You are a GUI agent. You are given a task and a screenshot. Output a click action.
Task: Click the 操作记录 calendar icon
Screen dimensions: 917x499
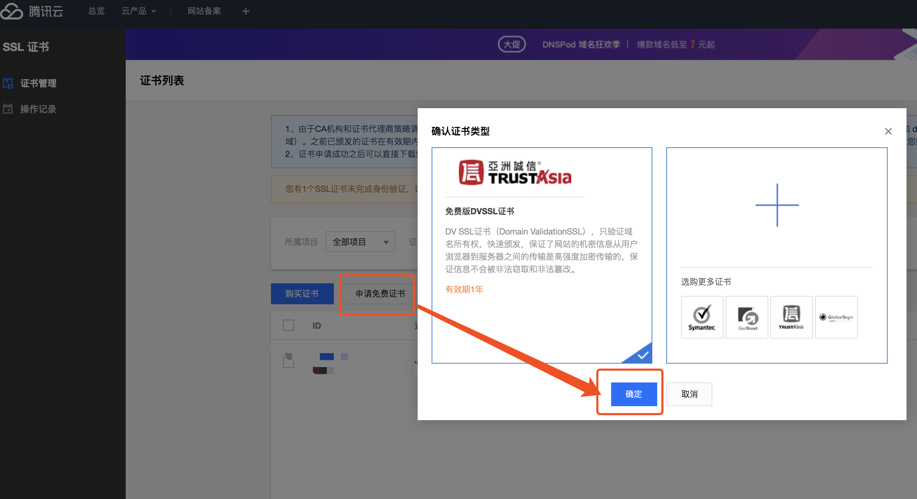pyautogui.click(x=7, y=109)
